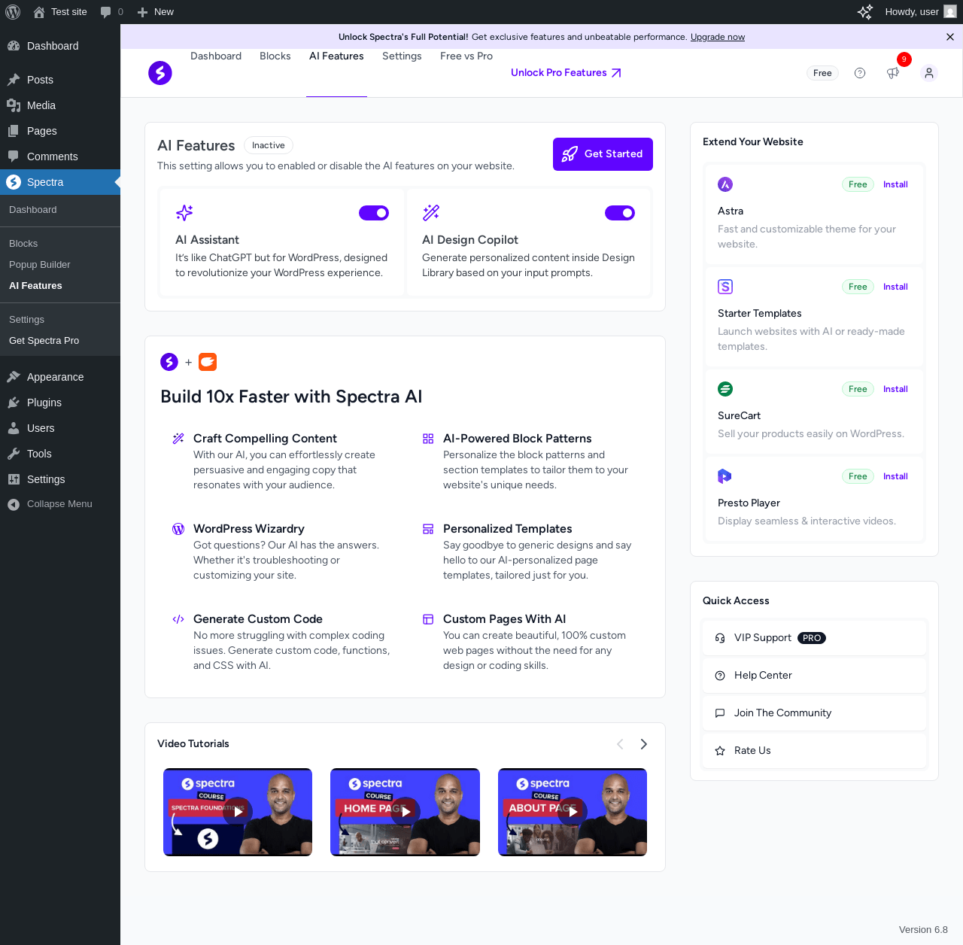This screenshot has width=963, height=945.
Task: Click the Spectra menu in sidebar
Action: point(60,182)
